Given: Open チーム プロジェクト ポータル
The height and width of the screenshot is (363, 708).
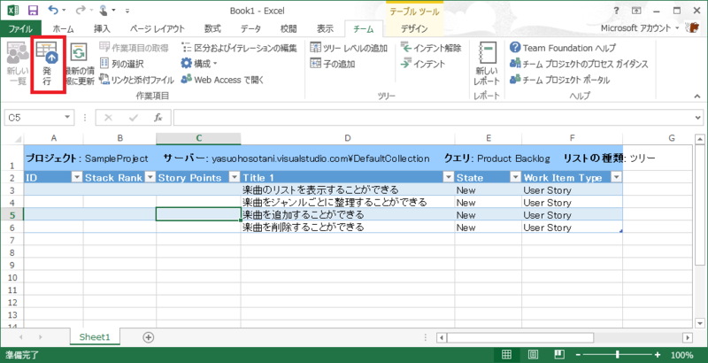Looking at the screenshot, I should [x=560, y=81].
